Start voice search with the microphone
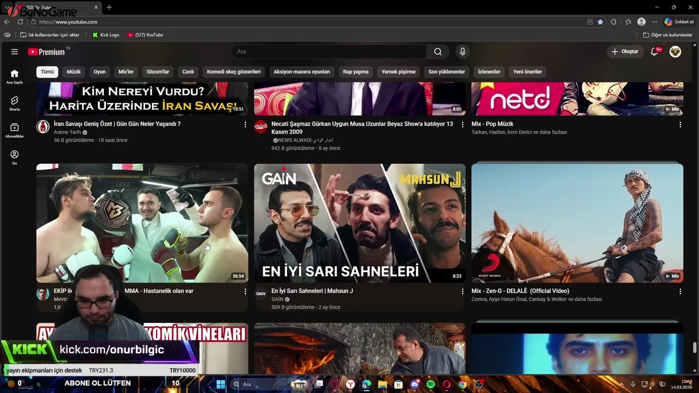This screenshot has height=393, width=699. (463, 52)
